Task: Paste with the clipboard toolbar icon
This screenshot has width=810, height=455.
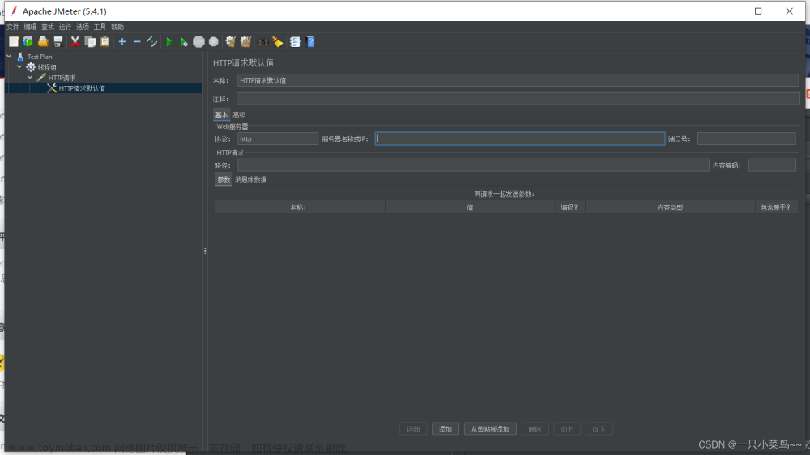Action: (104, 42)
